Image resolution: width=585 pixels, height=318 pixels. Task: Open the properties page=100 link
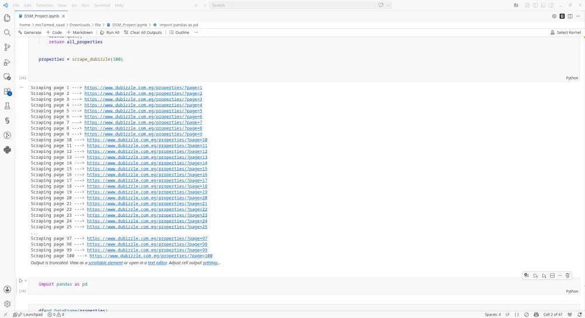[x=151, y=256]
